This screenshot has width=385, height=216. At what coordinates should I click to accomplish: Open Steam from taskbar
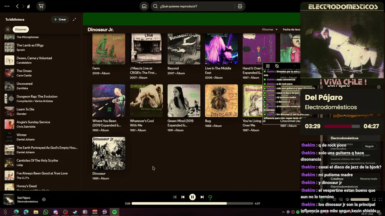pos(75,212)
